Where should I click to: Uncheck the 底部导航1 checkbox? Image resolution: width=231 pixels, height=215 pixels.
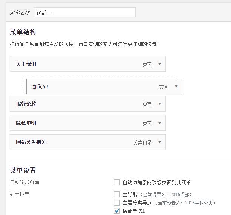point(117,211)
